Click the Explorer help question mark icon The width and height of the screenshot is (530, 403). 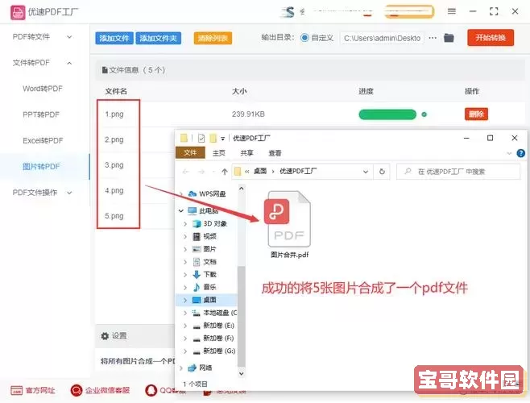pyautogui.click(x=517, y=153)
